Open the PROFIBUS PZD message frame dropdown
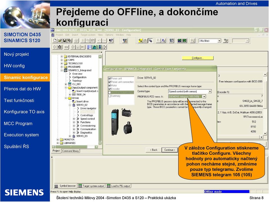This screenshot has width=270, height=202. pos(204,97)
